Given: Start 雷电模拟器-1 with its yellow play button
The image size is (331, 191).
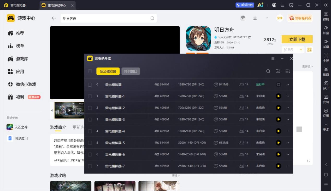Looking at the screenshot, I should (279, 96).
